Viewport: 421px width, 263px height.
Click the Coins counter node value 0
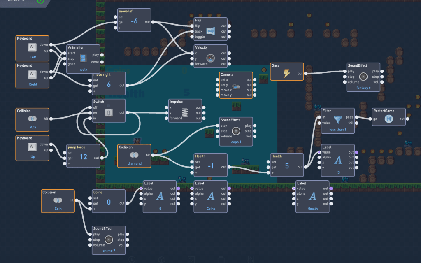point(109,202)
